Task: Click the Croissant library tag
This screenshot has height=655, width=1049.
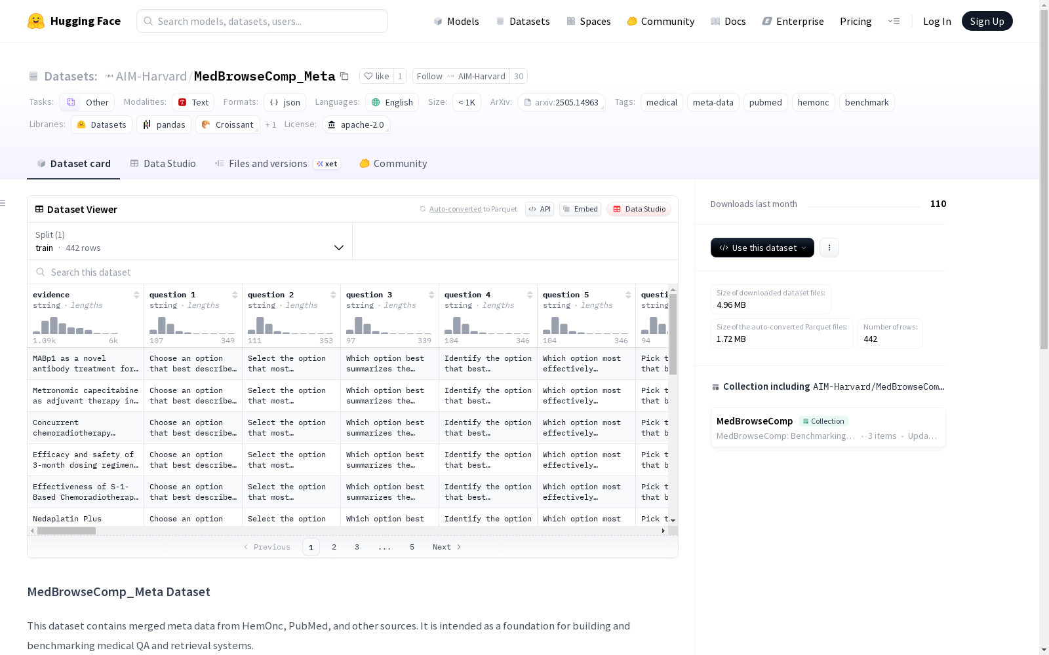Action: click(228, 124)
